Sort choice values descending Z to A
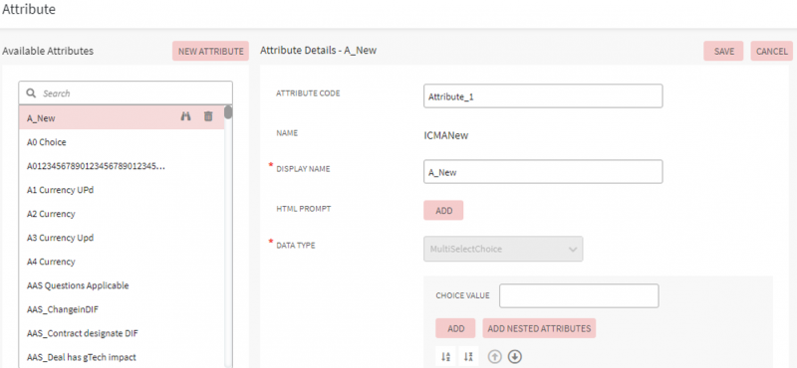Screen dimensions: 797x368 point(468,357)
